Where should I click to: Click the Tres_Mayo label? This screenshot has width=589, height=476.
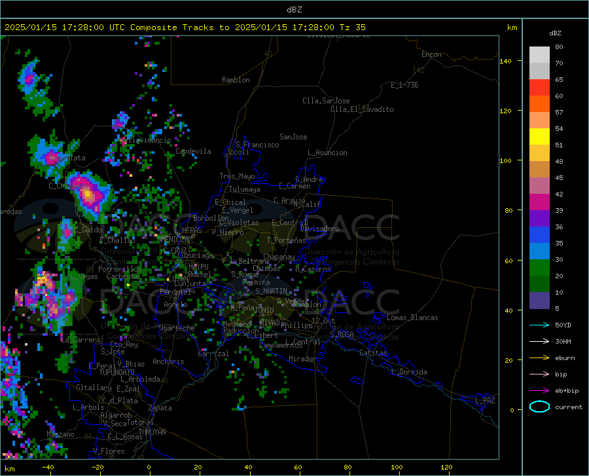[x=237, y=176]
